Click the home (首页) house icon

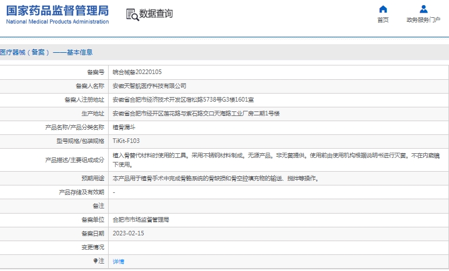point(383,9)
